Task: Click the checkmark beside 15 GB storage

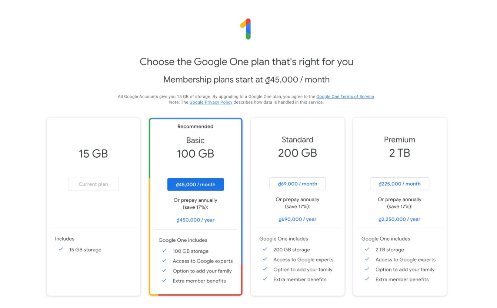Action: [x=61, y=249]
